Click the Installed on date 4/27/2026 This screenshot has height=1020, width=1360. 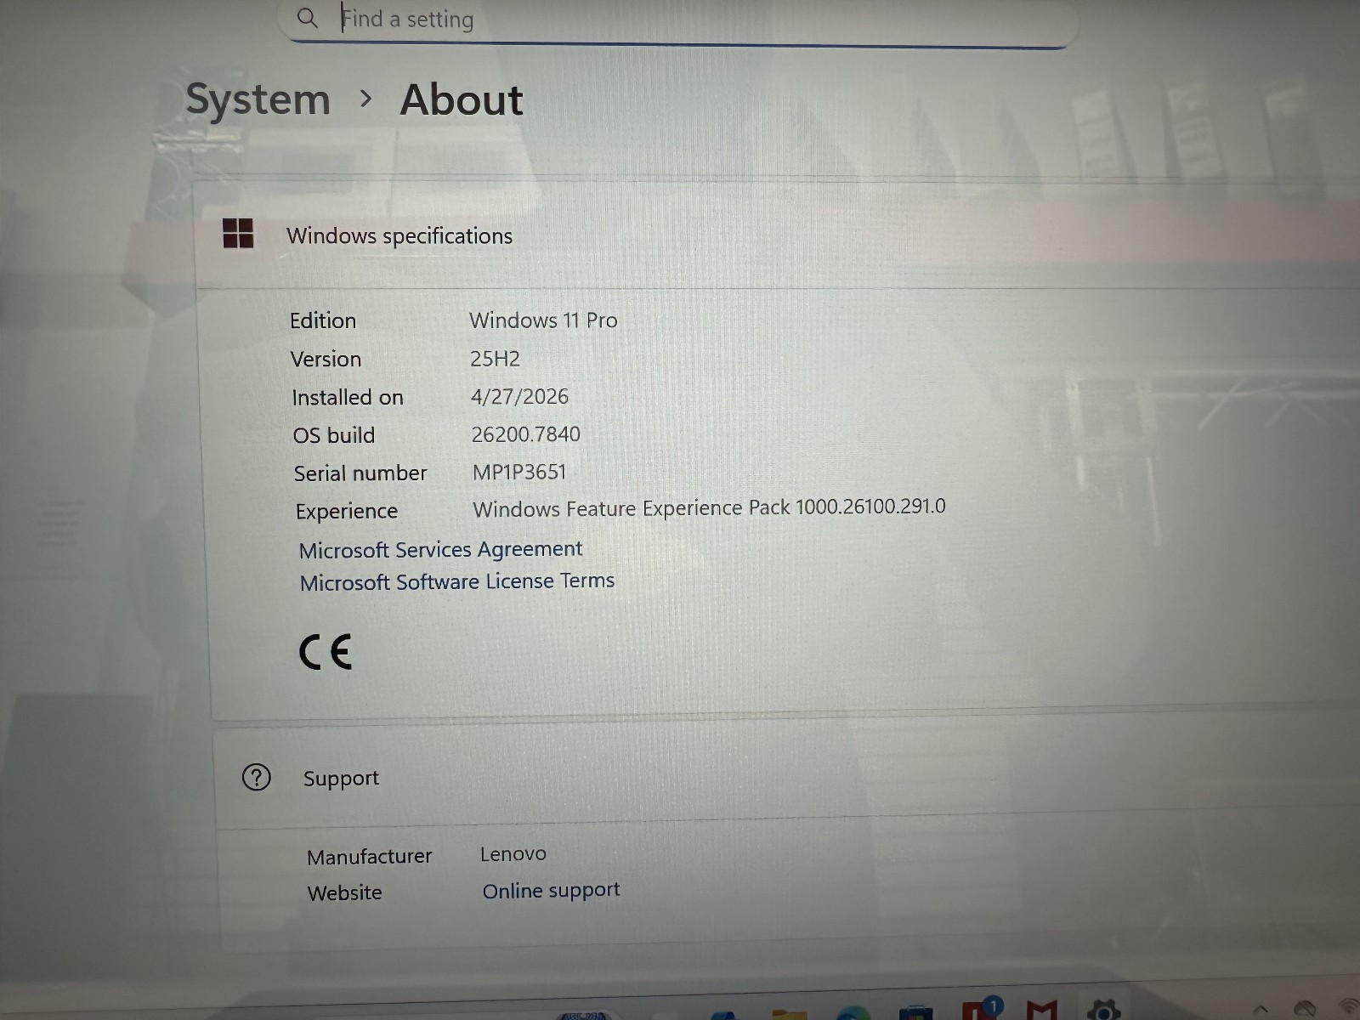point(519,397)
